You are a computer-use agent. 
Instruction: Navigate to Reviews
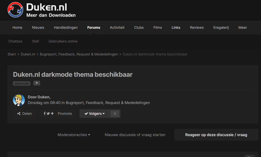197,28
